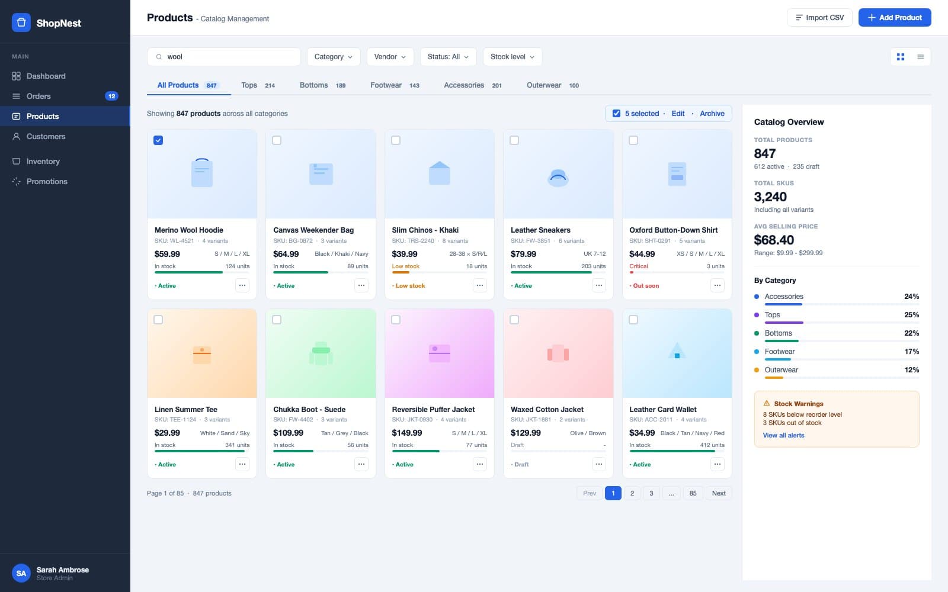948x592 pixels.
Task: Open more options for Oxford Button-Down Shirt
Action: pos(718,285)
